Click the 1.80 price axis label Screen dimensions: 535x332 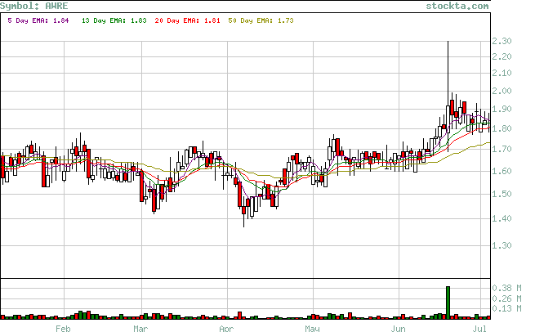click(x=502, y=128)
